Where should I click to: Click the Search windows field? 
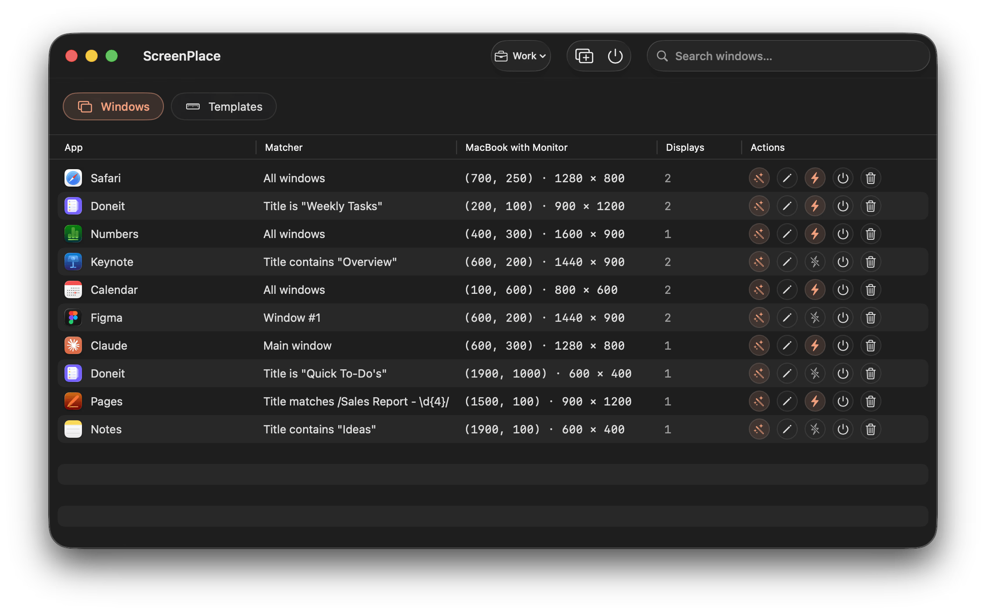coord(788,56)
